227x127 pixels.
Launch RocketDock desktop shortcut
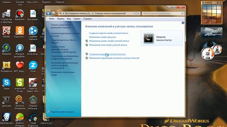pyautogui.click(x=6, y=67)
